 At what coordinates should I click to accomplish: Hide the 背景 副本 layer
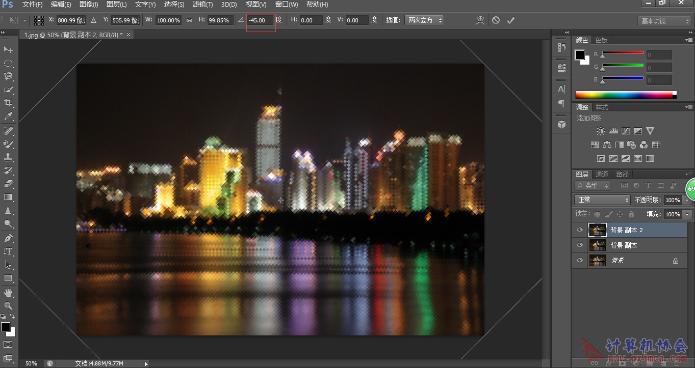click(579, 245)
